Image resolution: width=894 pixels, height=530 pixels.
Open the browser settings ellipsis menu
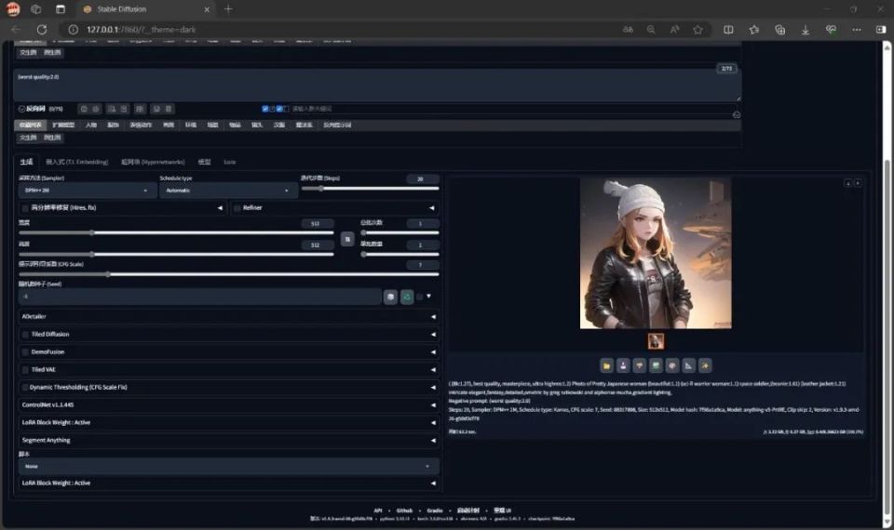pyautogui.click(x=857, y=30)
